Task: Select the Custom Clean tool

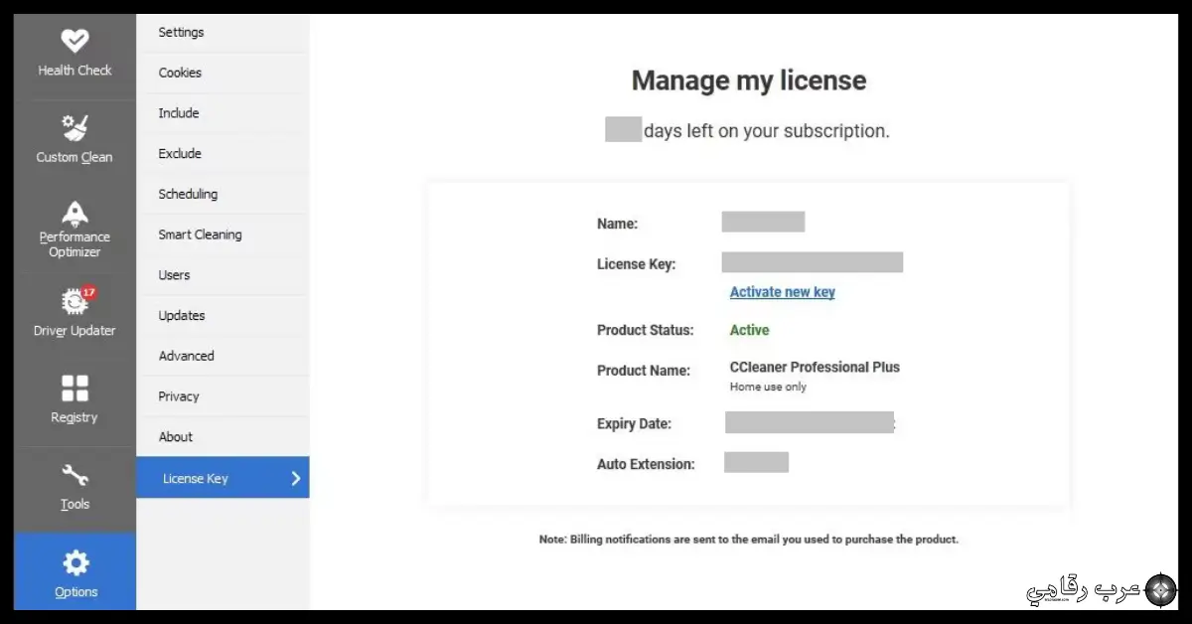Action: coord(74,139)
